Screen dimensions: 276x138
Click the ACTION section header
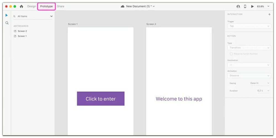pos(231,36)
